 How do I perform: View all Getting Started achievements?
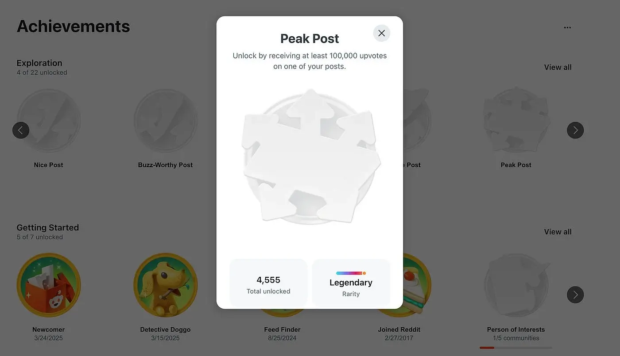[x=558, y=232]
